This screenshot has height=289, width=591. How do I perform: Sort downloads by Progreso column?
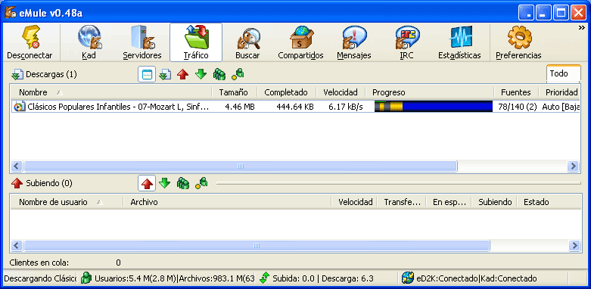click(x=430, y=92)
